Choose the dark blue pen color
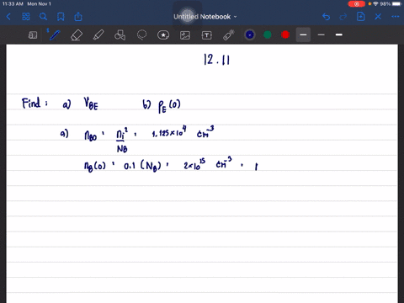Viewport: 404px width, 303px height. 250,35
